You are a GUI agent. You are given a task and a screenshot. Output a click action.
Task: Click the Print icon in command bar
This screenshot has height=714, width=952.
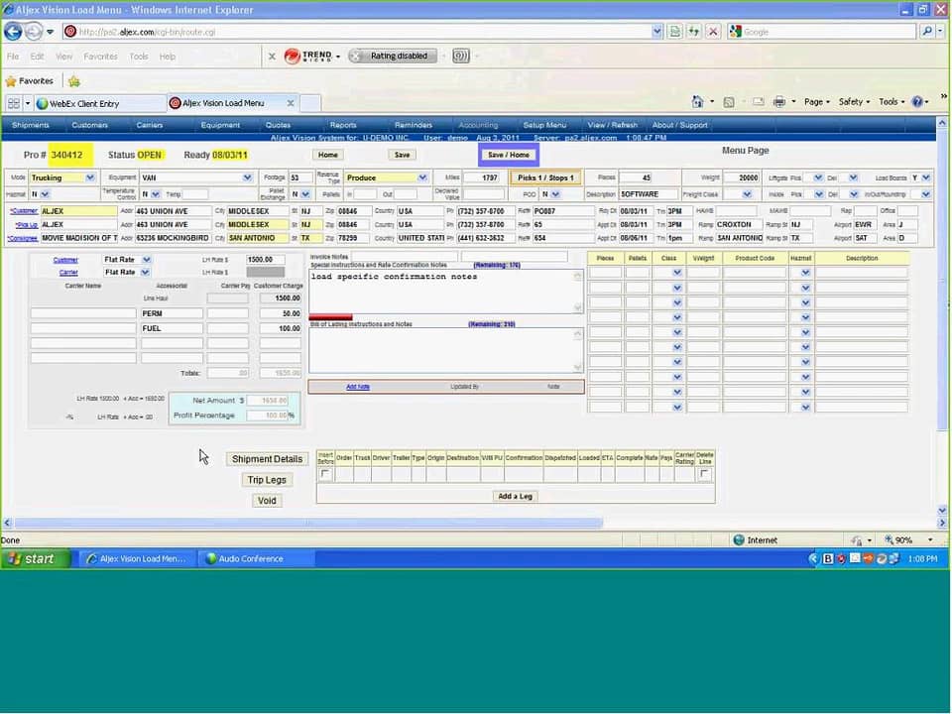click(779, 102)
